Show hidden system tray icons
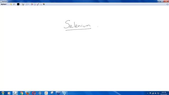The image size is (169, 95). [x=148, y=93]
